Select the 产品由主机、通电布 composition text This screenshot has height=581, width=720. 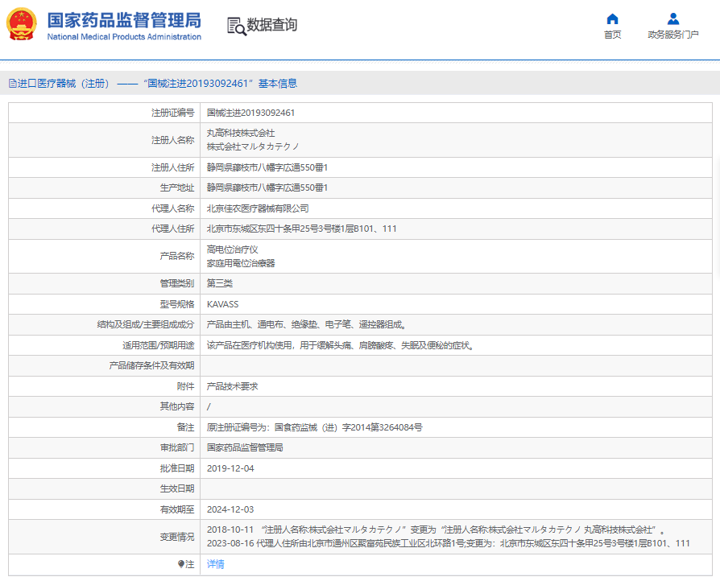pos(306,324)
